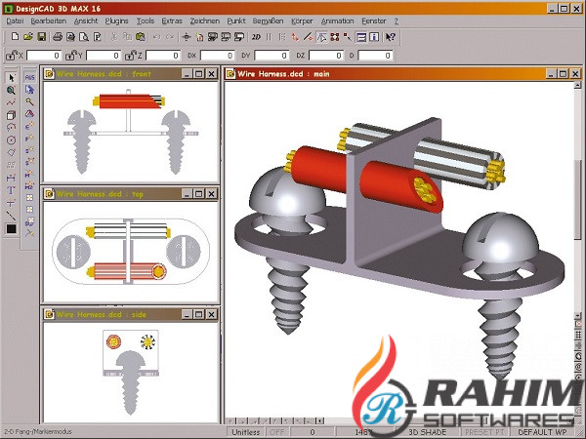This screenshot has width=586, height=439.
Task: Click the Cut scissors icon
Action: (114, 37)
